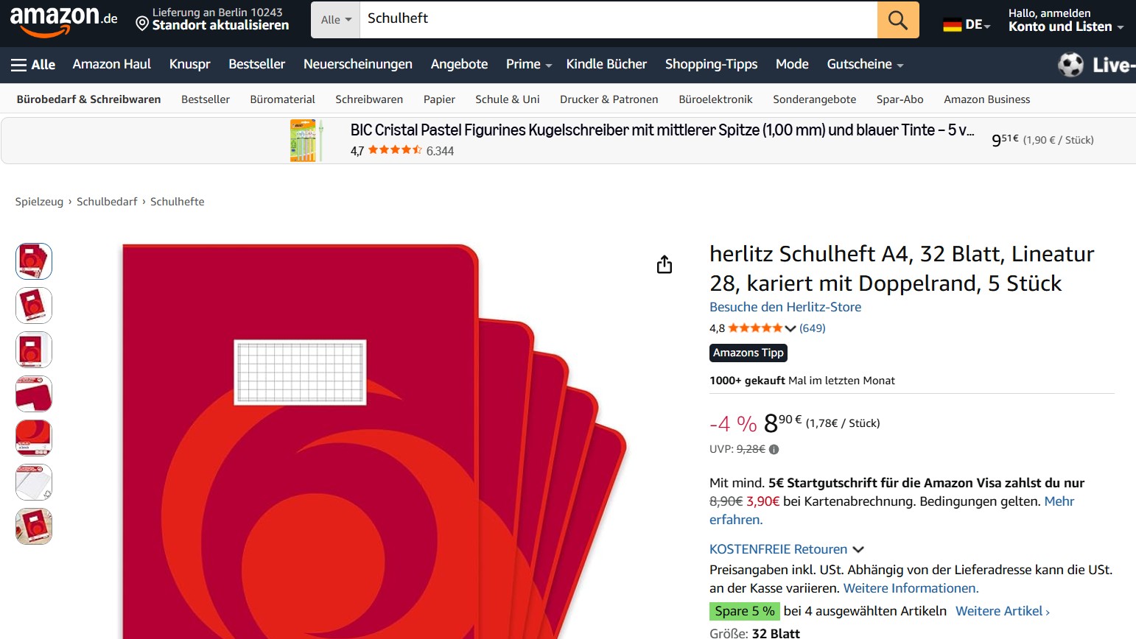Select the fourth product thumbnail
The height and width of the screenshot is (639, 1136).
click(x=34, y=394)
